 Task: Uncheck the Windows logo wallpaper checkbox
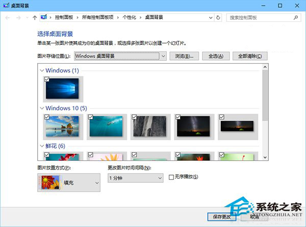point(47,79)
